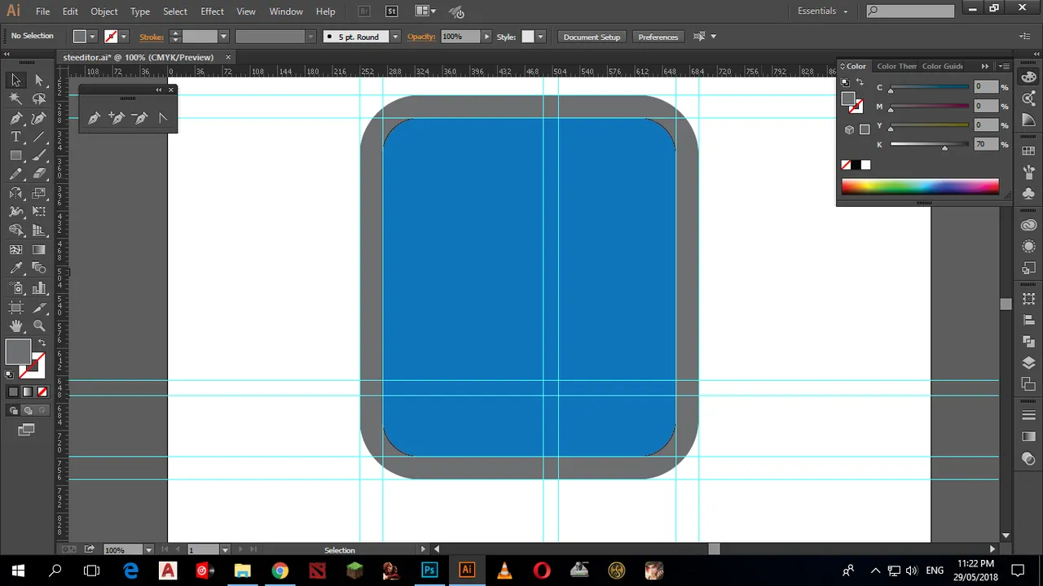Image resolution: width=1043 pixels, height=586 pixels.
Task: Open the 5 pt. Round brush dropdown
Action: pyautogui.click(x=395, y=37)
